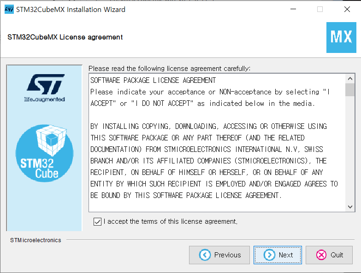The width and height of the screenshot is (361, 273).
Task: Go back with the Previous button
Action: tap(219, 255)
